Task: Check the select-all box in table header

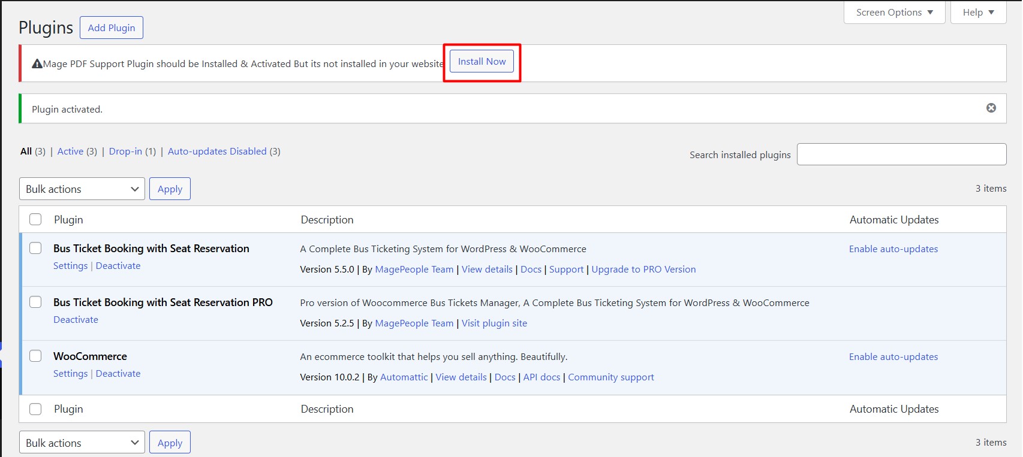Action: [35, 219]
